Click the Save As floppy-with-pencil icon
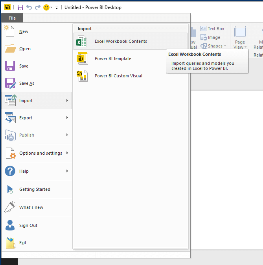This screenshot has width=263, height=265. [11, 83]
